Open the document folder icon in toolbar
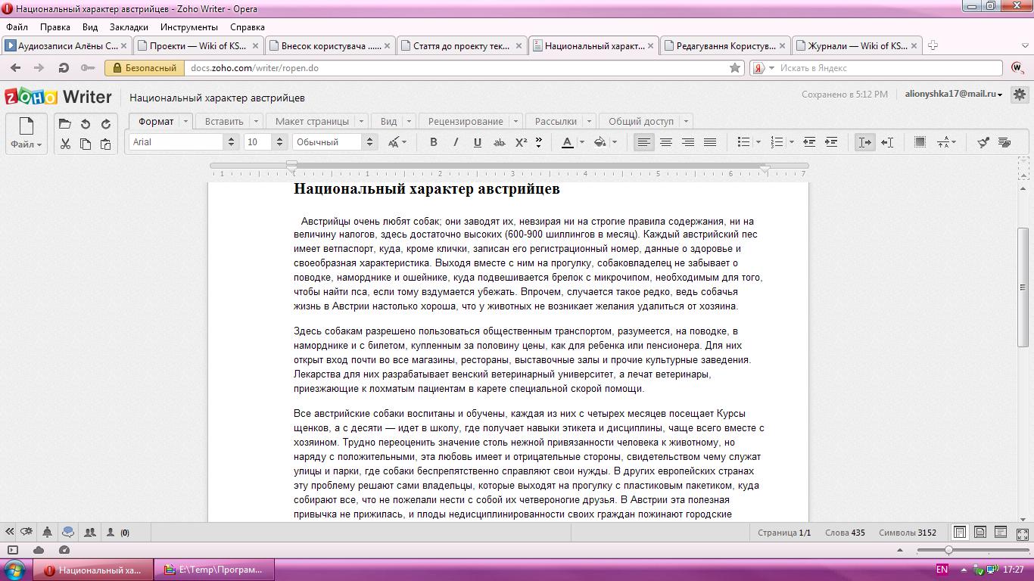Viewport: 1034px width, 581px height. click(65, 124)
